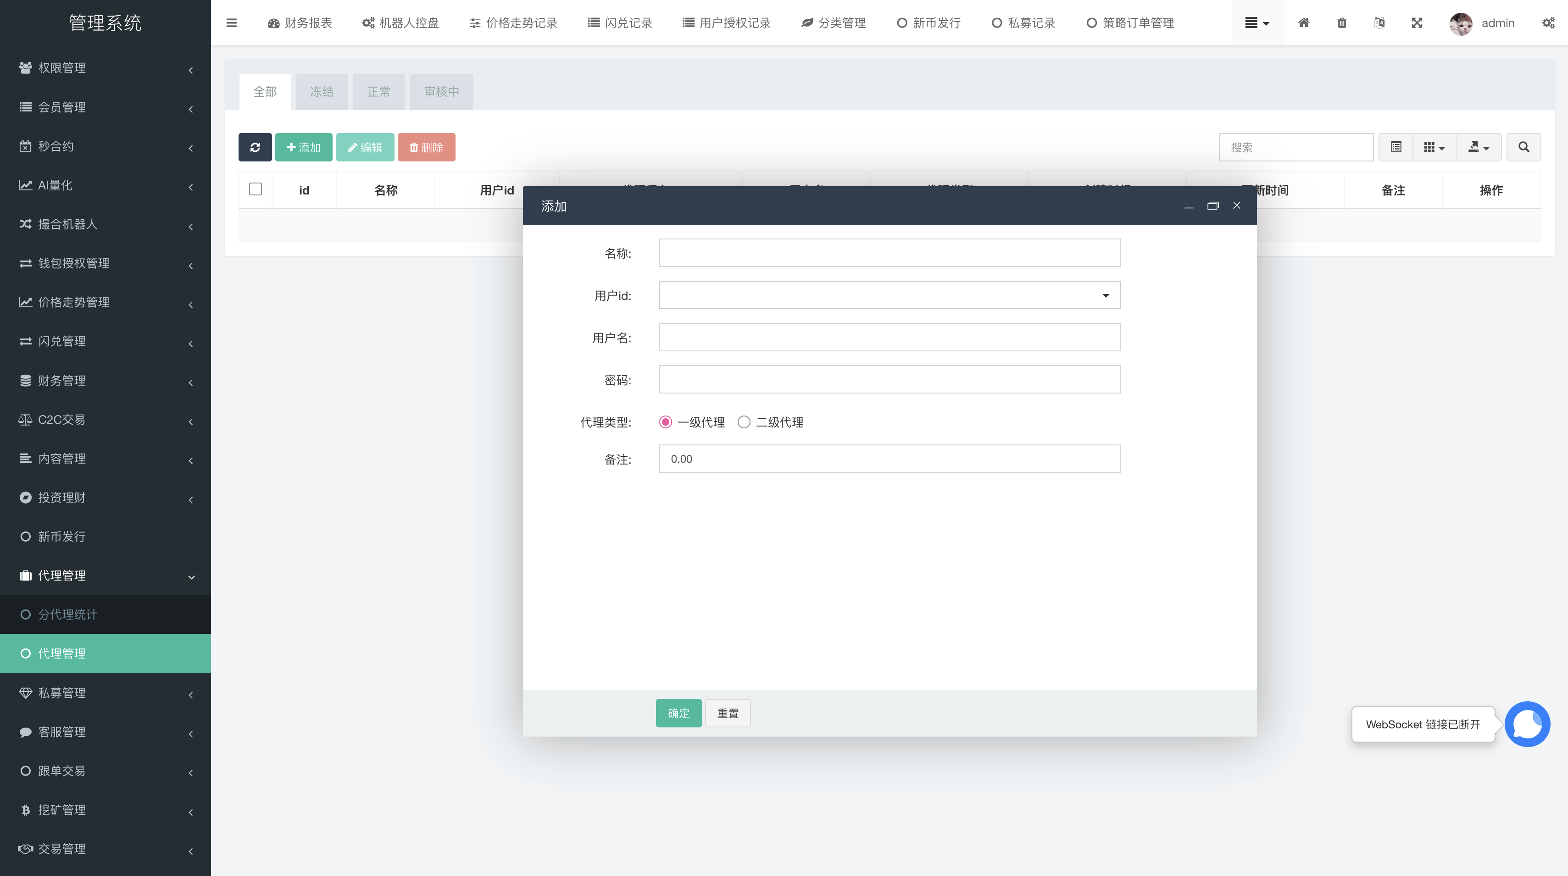Viewport: 1568px width, 876px height.
Task: Switch to the 冻结 tab
Action: [x=322, y=92]
